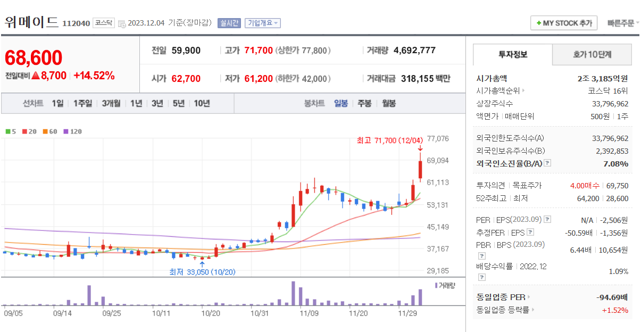Open the 빠른주문 dropdown

(623, 23)
